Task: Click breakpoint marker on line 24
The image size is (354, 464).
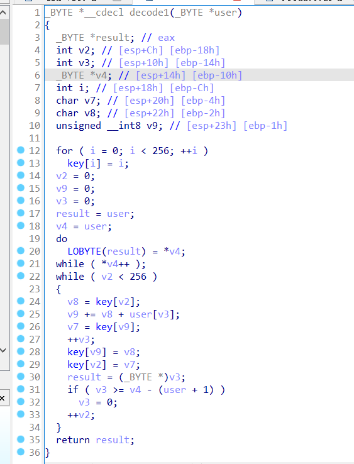Action: point(21,301)
